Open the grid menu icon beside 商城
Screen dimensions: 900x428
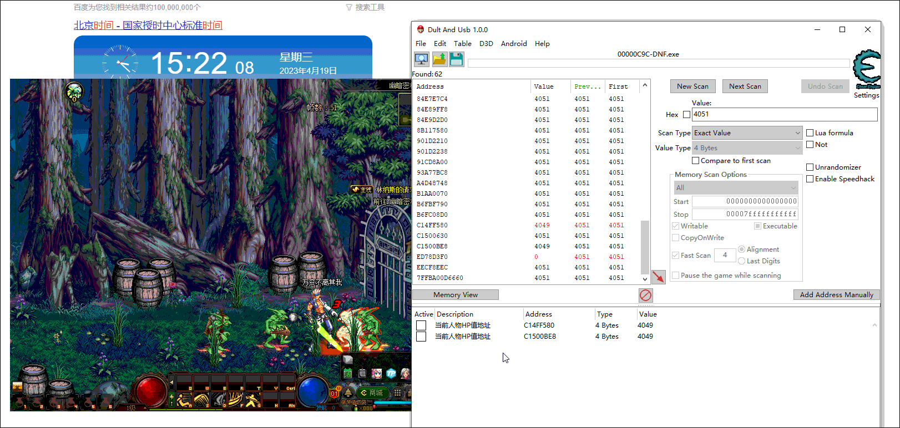pyautogui.click(x=397, y=393)
